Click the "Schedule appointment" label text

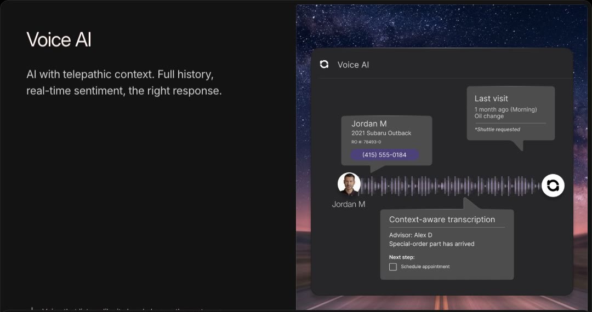[x=425, y=267]
